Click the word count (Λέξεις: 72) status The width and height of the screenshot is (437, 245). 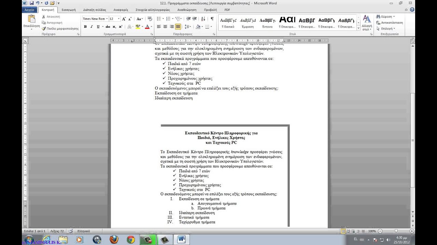[x=57, y=231]
